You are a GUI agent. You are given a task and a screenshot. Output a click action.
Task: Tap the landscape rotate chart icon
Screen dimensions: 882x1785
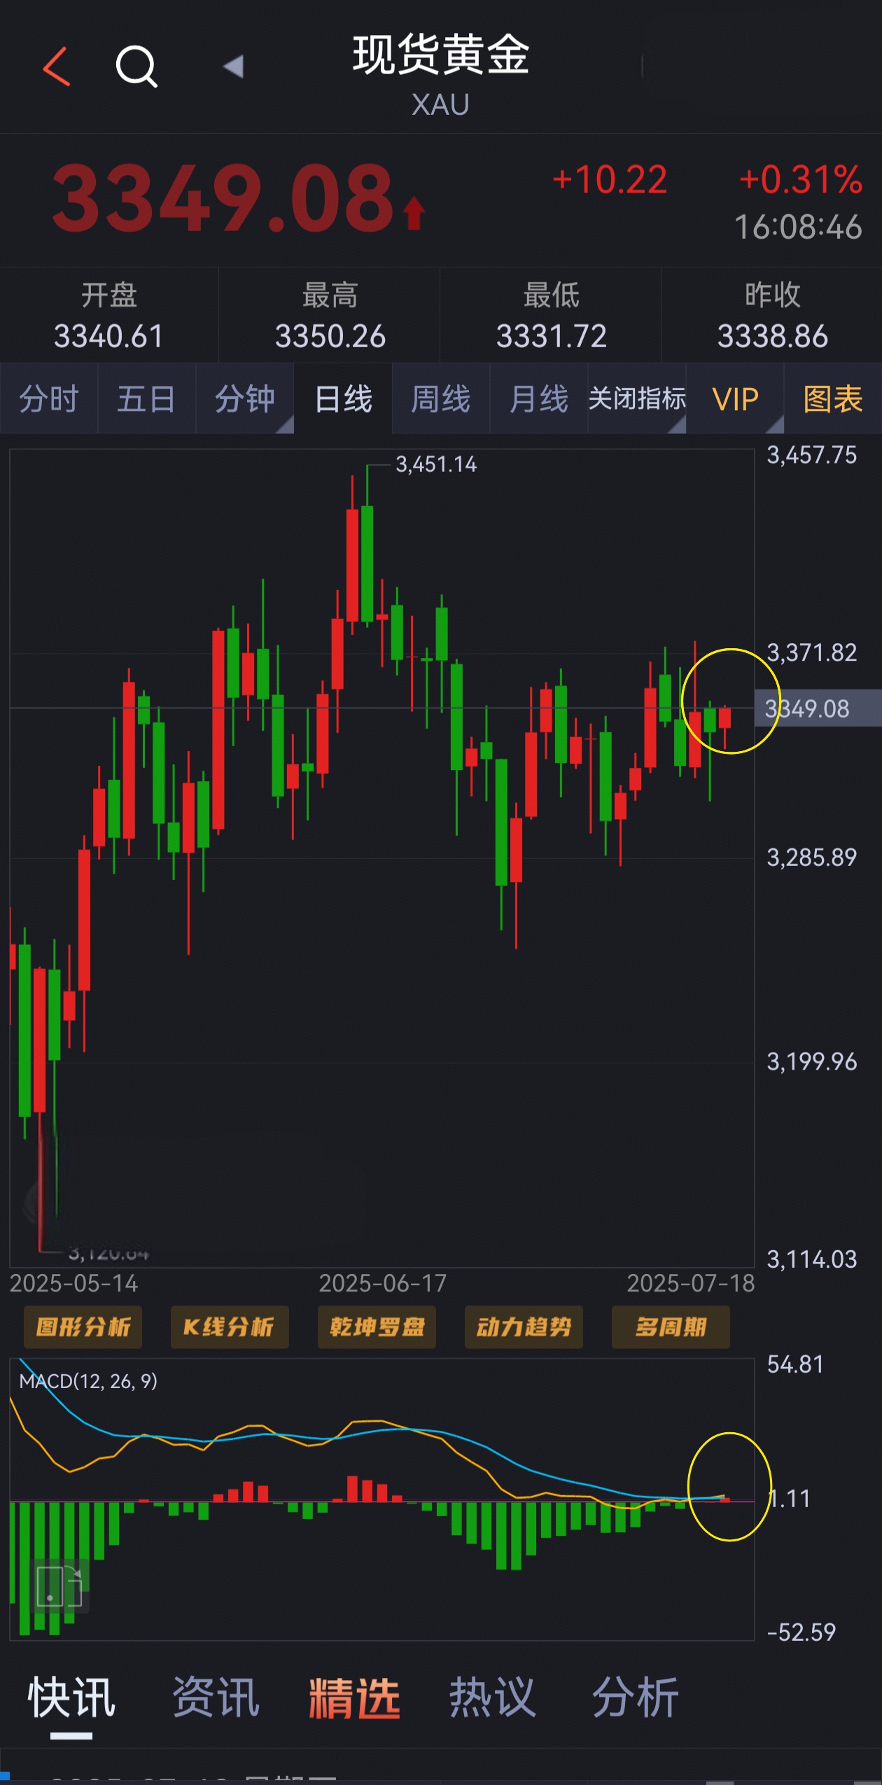[x=60, y=1585]
